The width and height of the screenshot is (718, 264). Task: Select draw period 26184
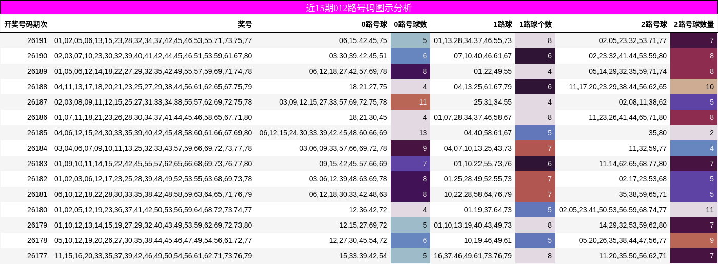(37, 148)
